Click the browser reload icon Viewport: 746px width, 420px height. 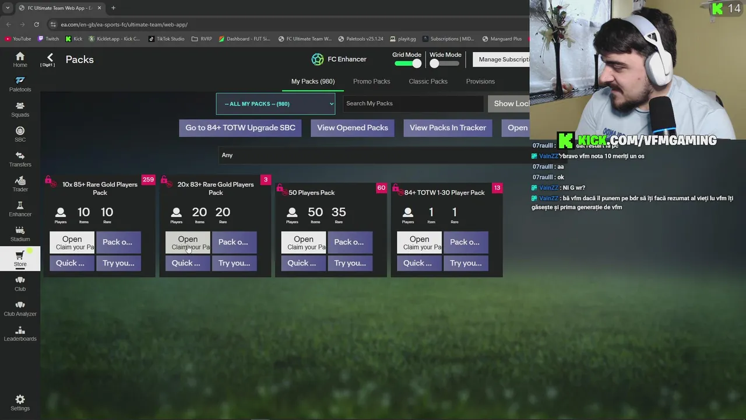click(36, 24)
